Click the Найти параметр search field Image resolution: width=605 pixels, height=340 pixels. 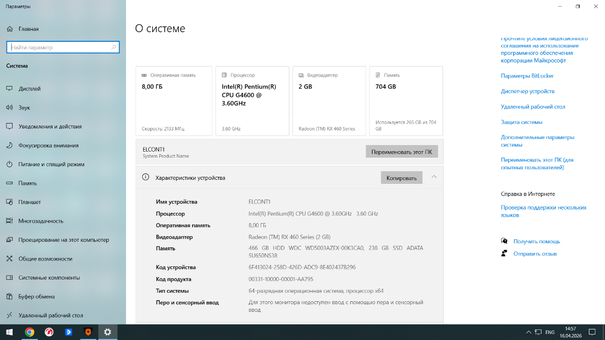63,47
